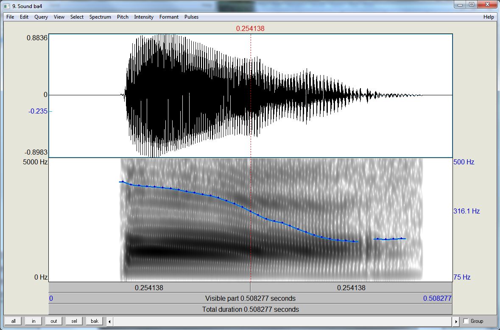This screenshot has width=500, height=330.
Task: Click the red cursor time 0.254138 label
Action: [x=250, y=29]
